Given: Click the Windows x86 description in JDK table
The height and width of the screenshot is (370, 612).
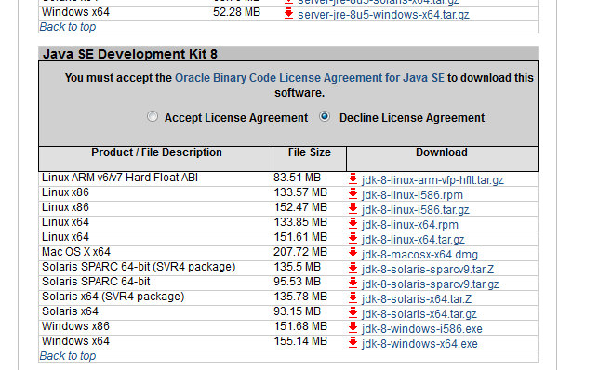Looking at the screenshot, I should pos(75,326).
